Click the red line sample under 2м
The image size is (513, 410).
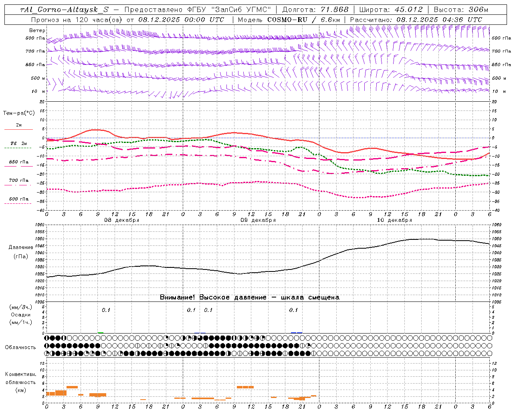(19, 129)
